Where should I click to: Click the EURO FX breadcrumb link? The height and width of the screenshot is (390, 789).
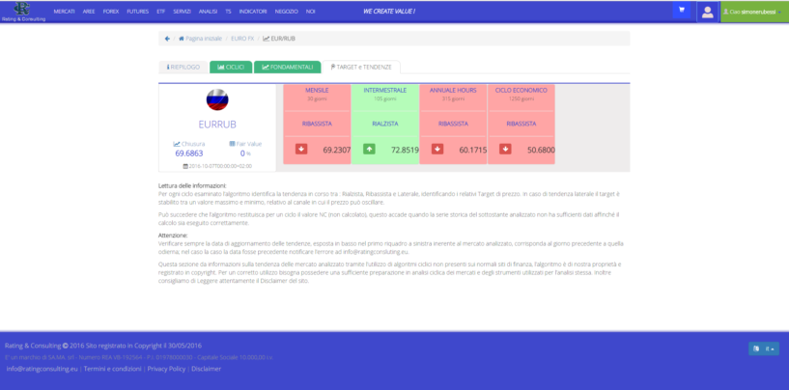tap(242, 38)
